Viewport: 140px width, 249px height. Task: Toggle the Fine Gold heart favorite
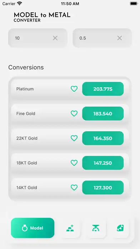point(74,113)
